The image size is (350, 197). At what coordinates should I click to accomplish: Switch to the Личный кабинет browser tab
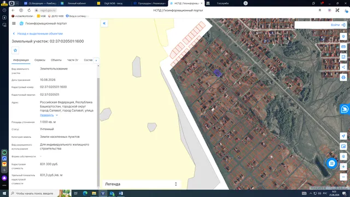point(77,3)
